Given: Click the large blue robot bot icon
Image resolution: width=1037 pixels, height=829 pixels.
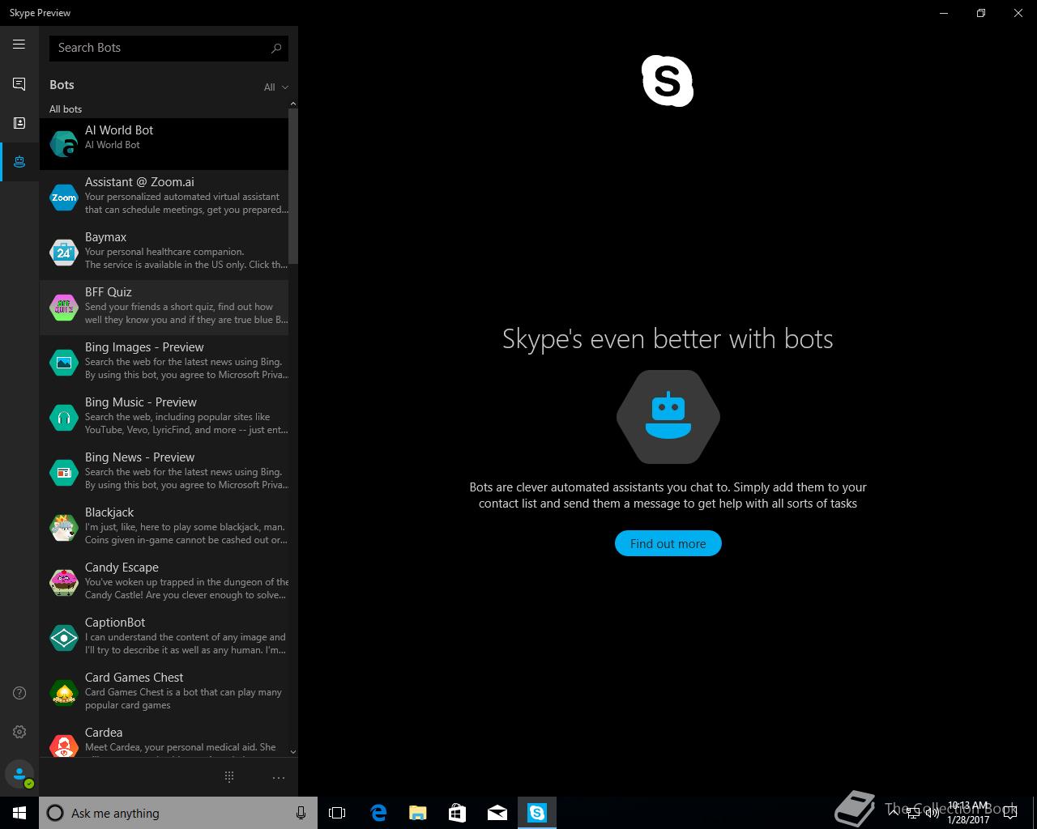Looking at the screenshot, I should click(x=668, y=417).
